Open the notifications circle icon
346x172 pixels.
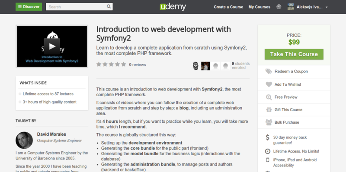[x=279, y=7]
